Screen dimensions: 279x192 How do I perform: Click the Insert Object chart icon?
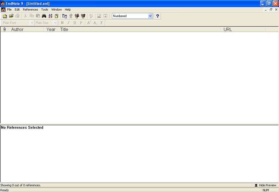pos(105,16)
